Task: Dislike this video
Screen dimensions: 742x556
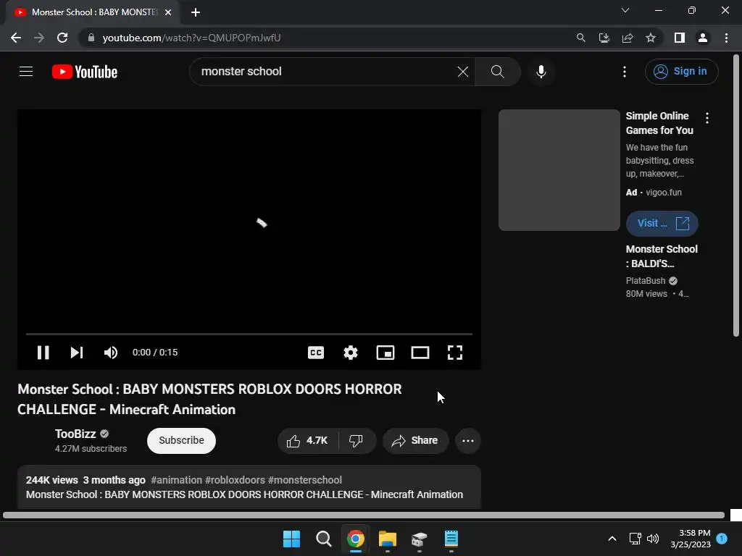Action: 357,441
